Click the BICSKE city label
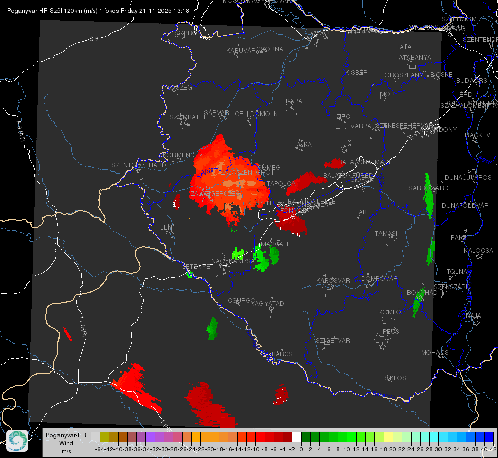This screenshot has height=458, width=498. pyautogui.click(x=442, y=74)
